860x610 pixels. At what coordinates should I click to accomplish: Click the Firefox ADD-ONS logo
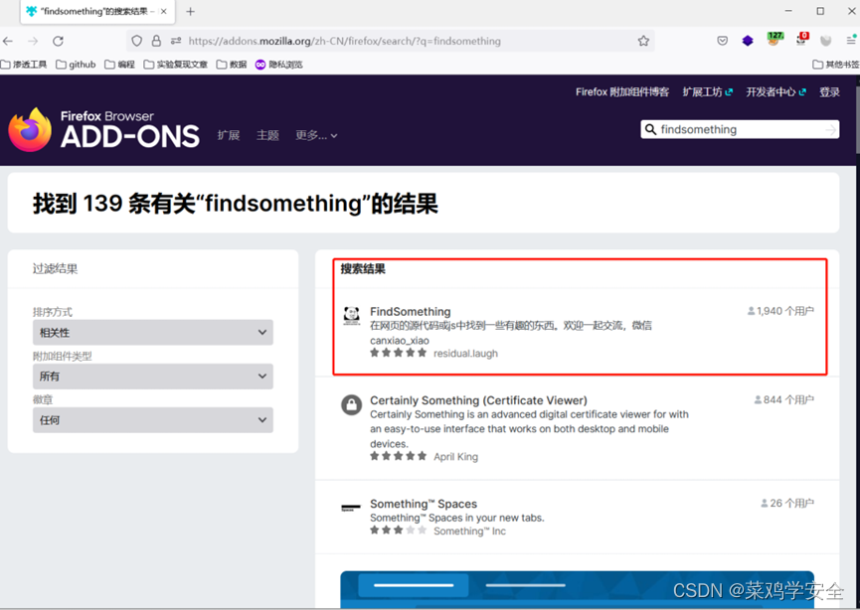[x=99, y=127]
